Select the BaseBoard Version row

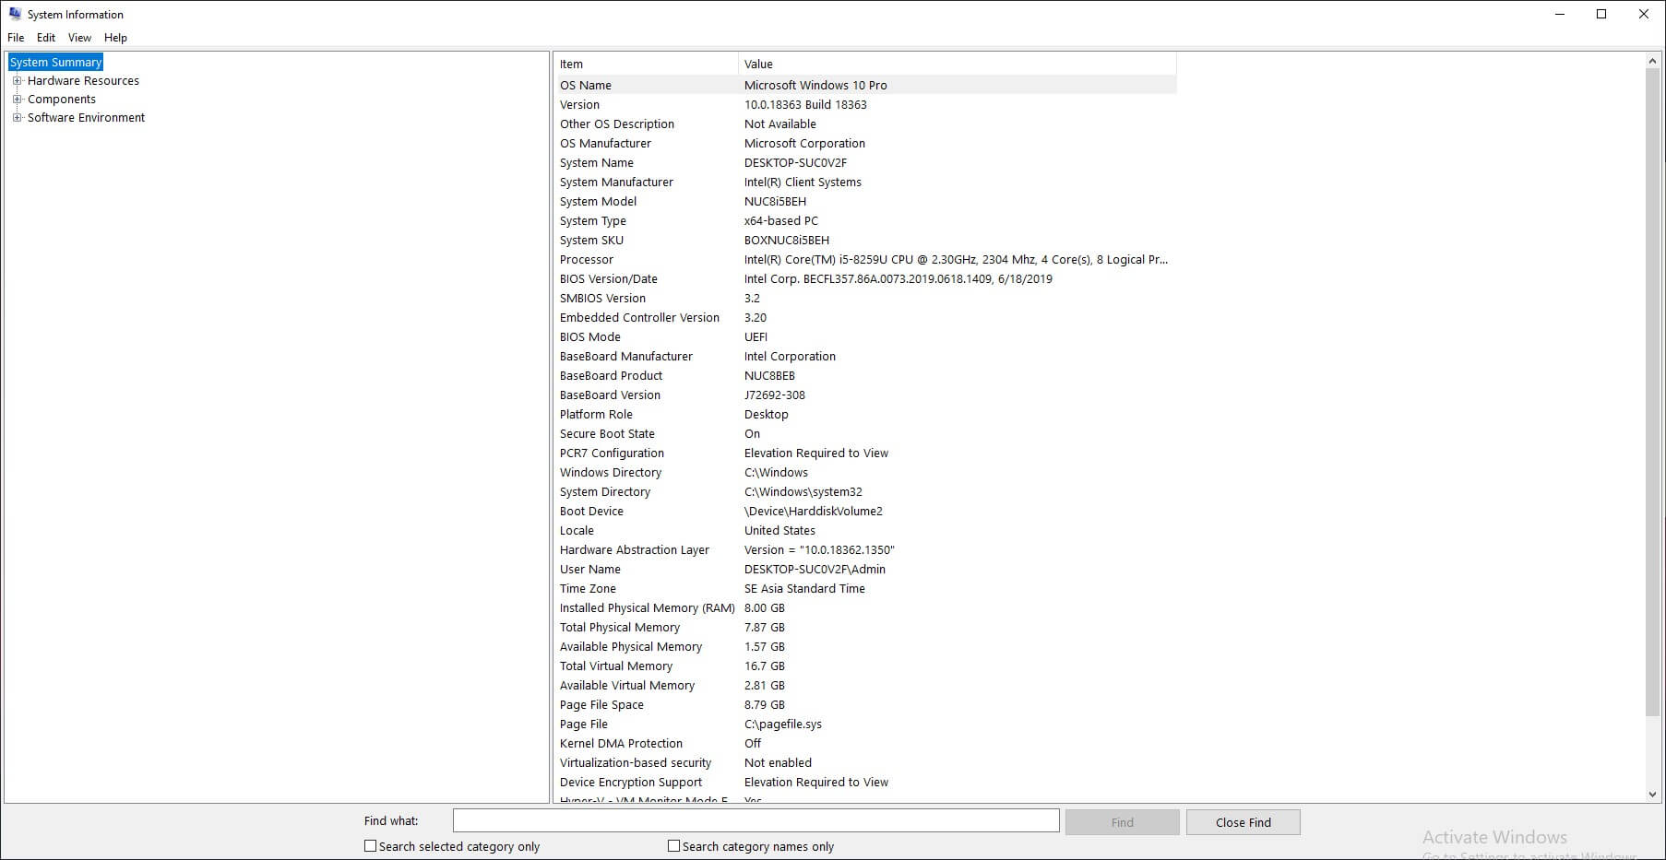865,395
